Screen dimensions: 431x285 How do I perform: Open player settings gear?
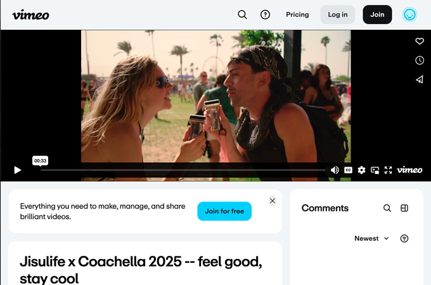click(361, 170)
